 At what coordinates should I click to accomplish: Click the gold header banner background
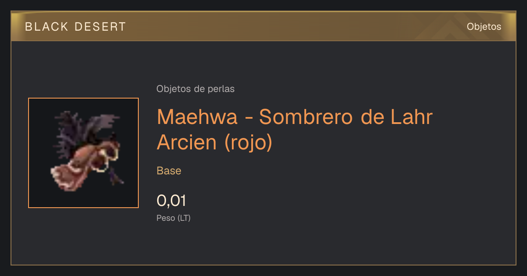[x=263, y=27]
